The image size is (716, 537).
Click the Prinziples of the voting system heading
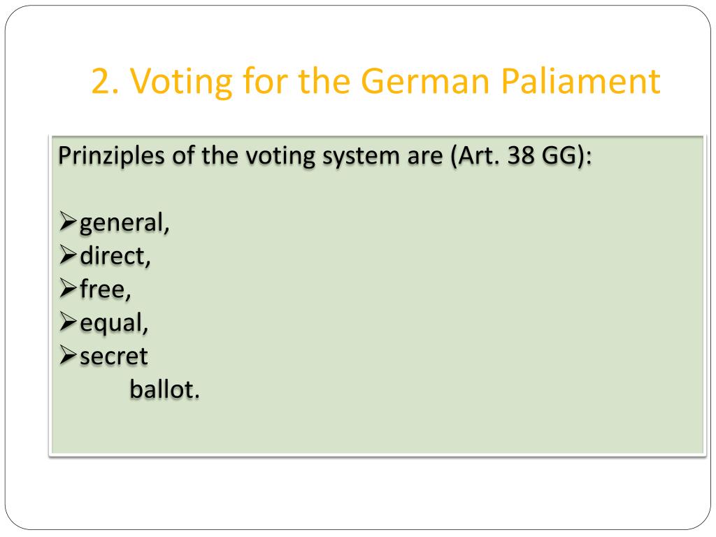pyautogui.click(x=324, y=156)
